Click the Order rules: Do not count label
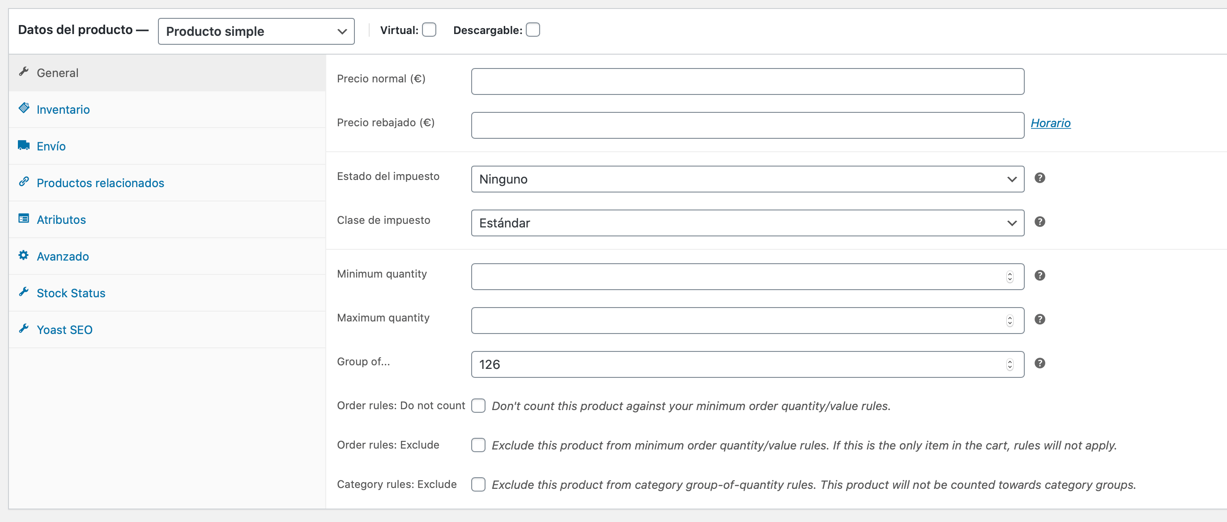The width and height of the screenshot is (1227, 522). 401,406
